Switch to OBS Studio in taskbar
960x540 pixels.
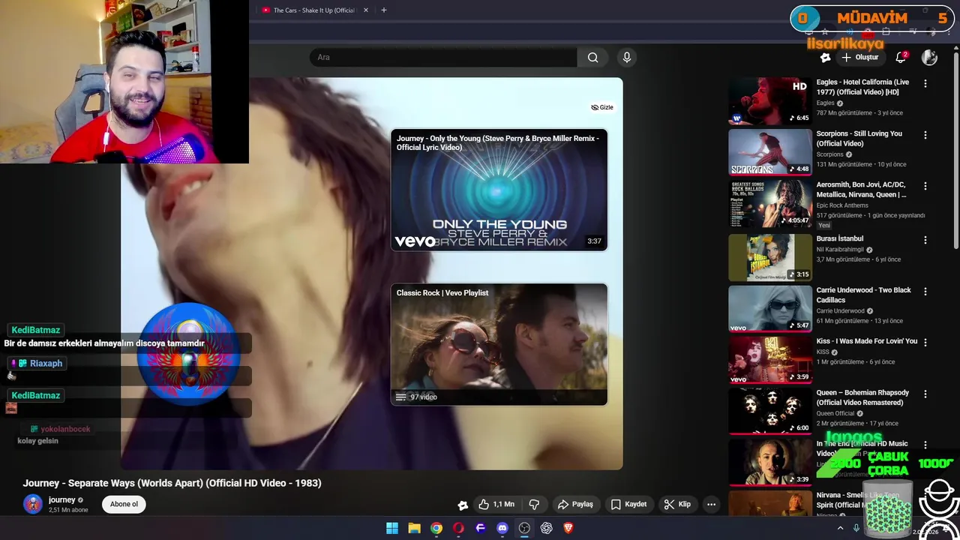click(524, 528)
